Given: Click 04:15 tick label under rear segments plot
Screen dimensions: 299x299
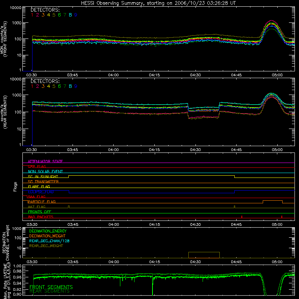Looking at the screenshot, I should [154, 150].
